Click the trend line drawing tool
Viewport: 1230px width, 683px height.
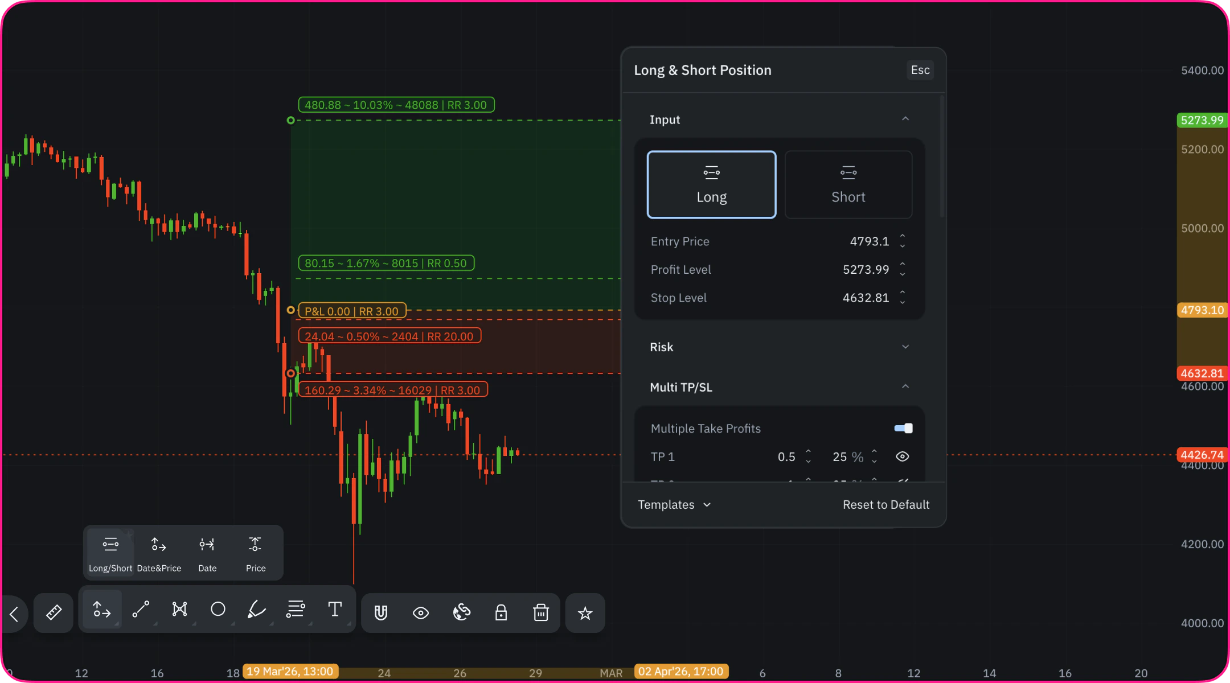(141, 610)
